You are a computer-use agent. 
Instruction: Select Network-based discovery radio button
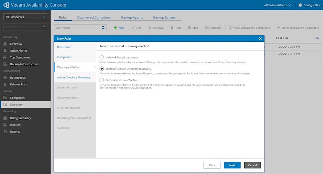pos(102,57)
